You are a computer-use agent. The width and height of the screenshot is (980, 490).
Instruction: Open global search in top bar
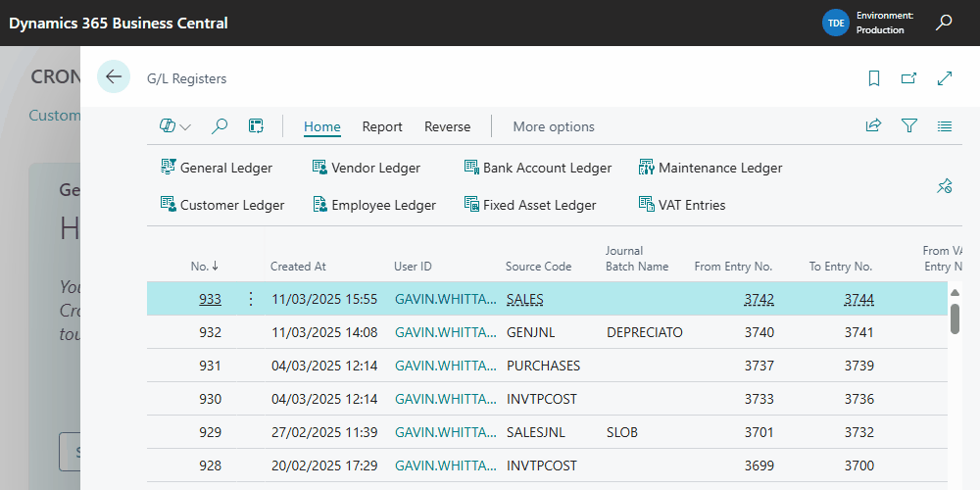click(944, 23)
